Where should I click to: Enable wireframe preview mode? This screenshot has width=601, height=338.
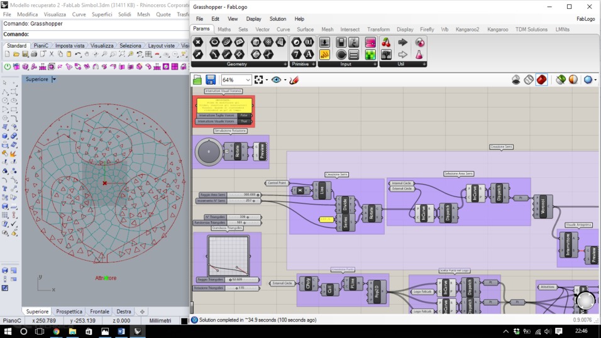(529, 80)
